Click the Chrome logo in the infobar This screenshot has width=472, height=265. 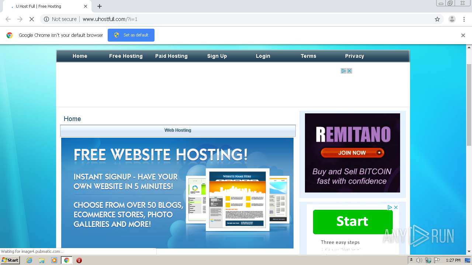[10, 35]
